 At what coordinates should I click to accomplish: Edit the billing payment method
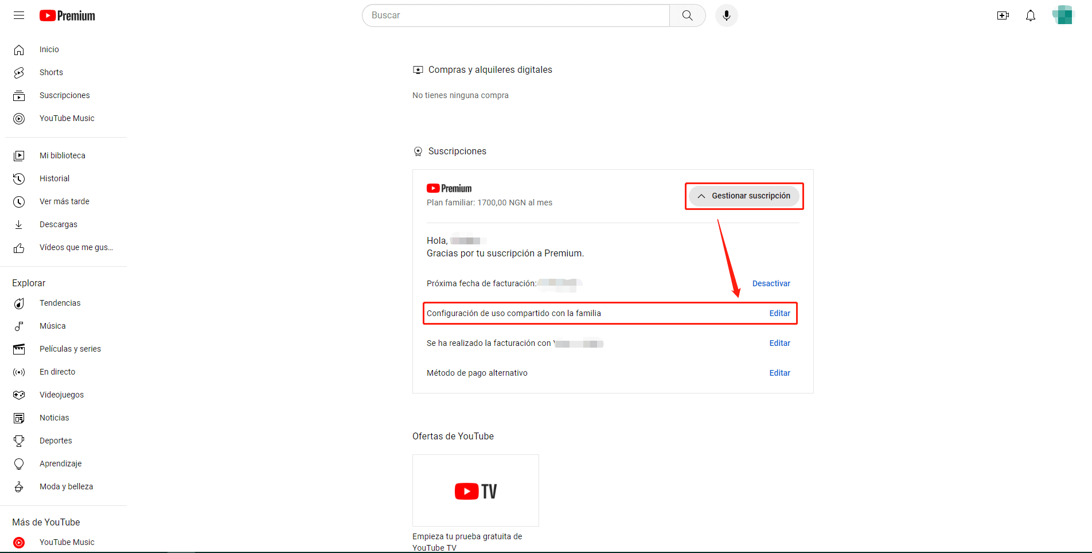pos(779,343)
